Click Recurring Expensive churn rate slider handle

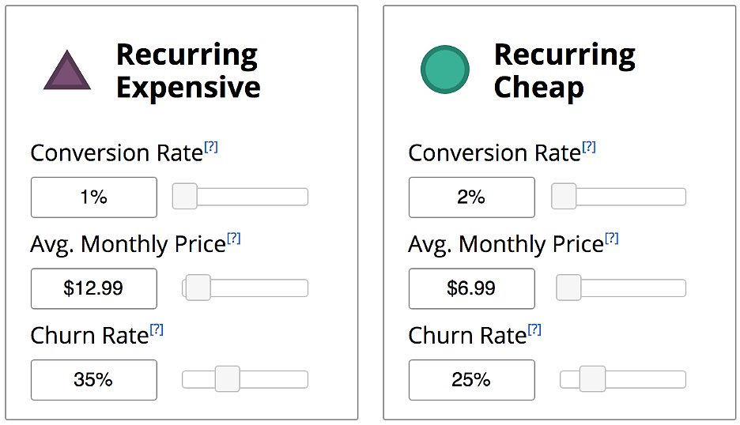pos(228,378)
